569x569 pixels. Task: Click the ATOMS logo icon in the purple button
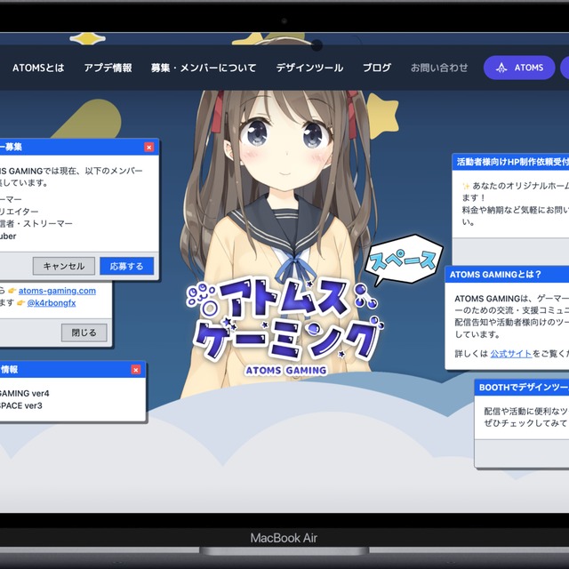coord(501,68)
